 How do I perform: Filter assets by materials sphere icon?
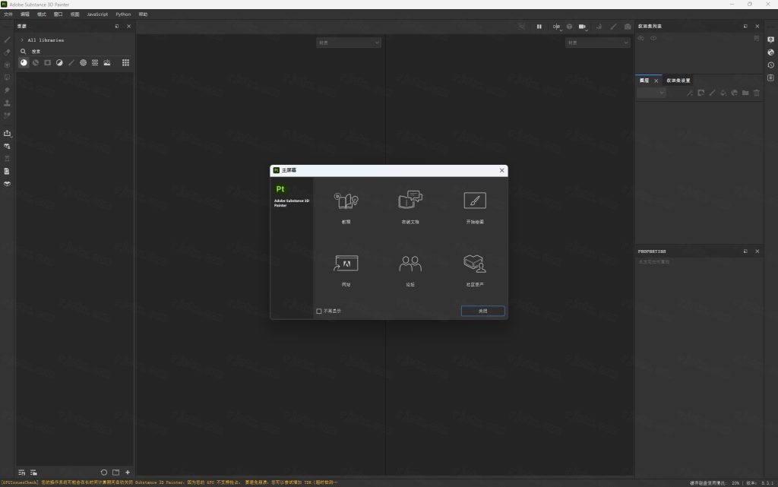coord(24,62)
